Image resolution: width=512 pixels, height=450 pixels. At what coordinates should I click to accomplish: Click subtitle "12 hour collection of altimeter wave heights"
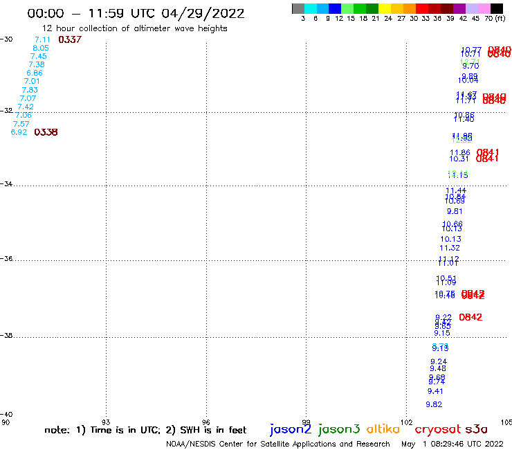point(134,29)
